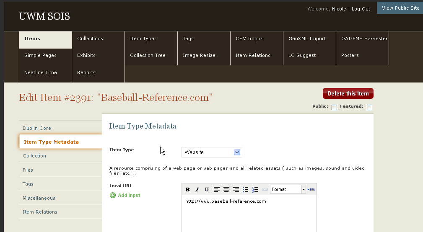Open the Item Type dropdown showing Website

tap(212, 152)
